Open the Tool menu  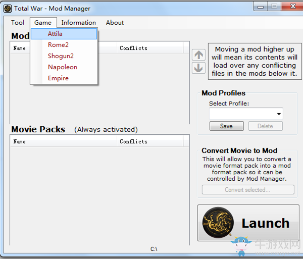pyautogui.click(x=18, y=23)
